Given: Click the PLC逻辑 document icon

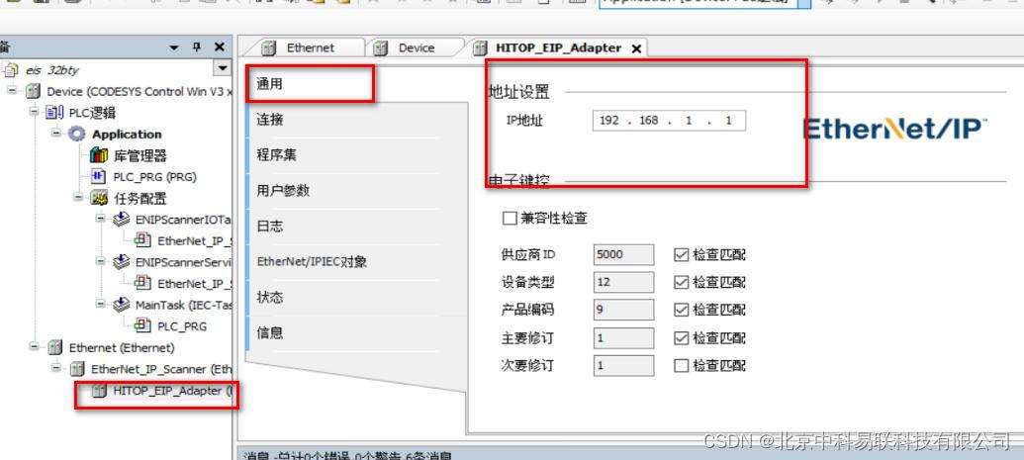Looking at the screenshot, I should point(54,113).
